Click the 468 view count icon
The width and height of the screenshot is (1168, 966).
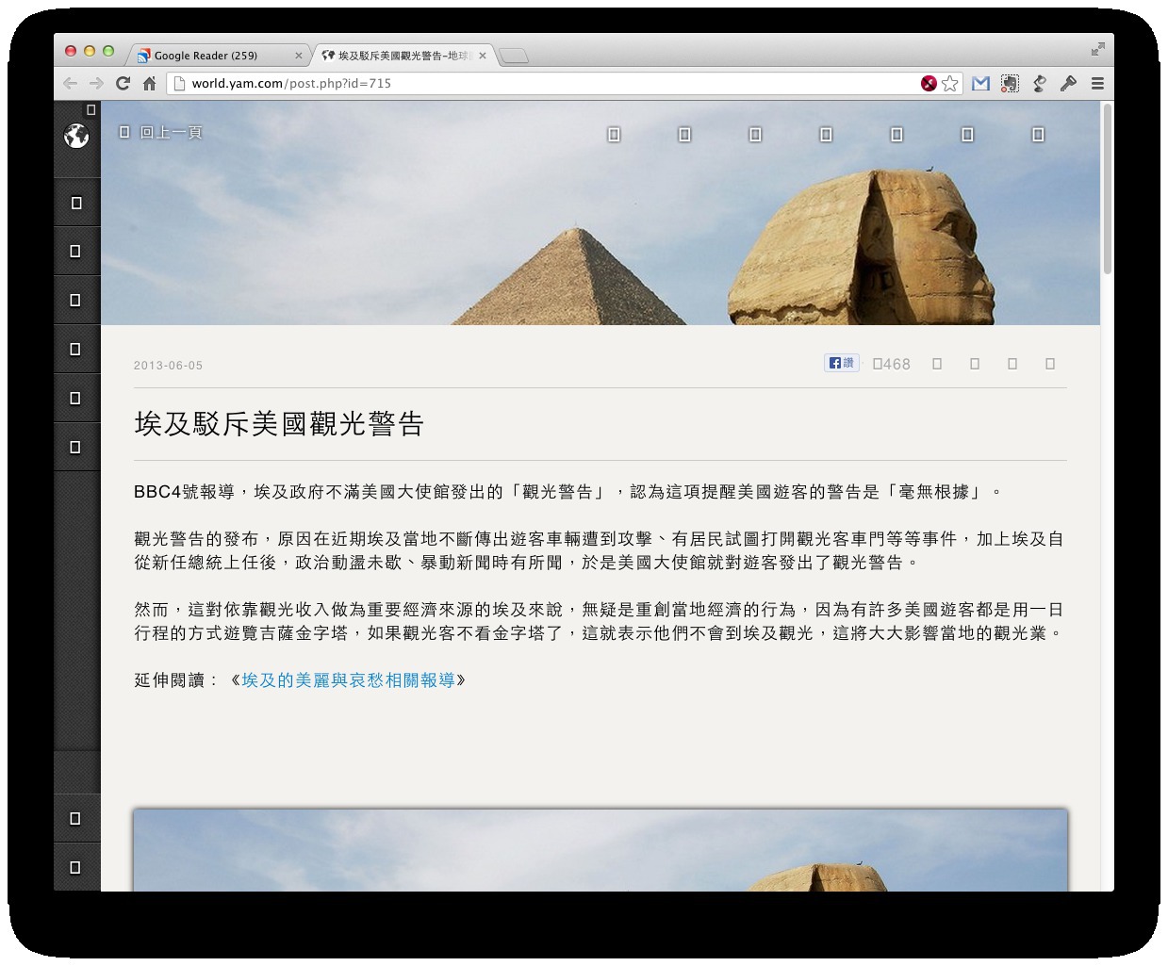[x=892, y=364]
